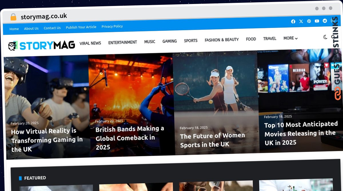Select the TRAVEL menu item
343x191 pixels.
[270, 38]
